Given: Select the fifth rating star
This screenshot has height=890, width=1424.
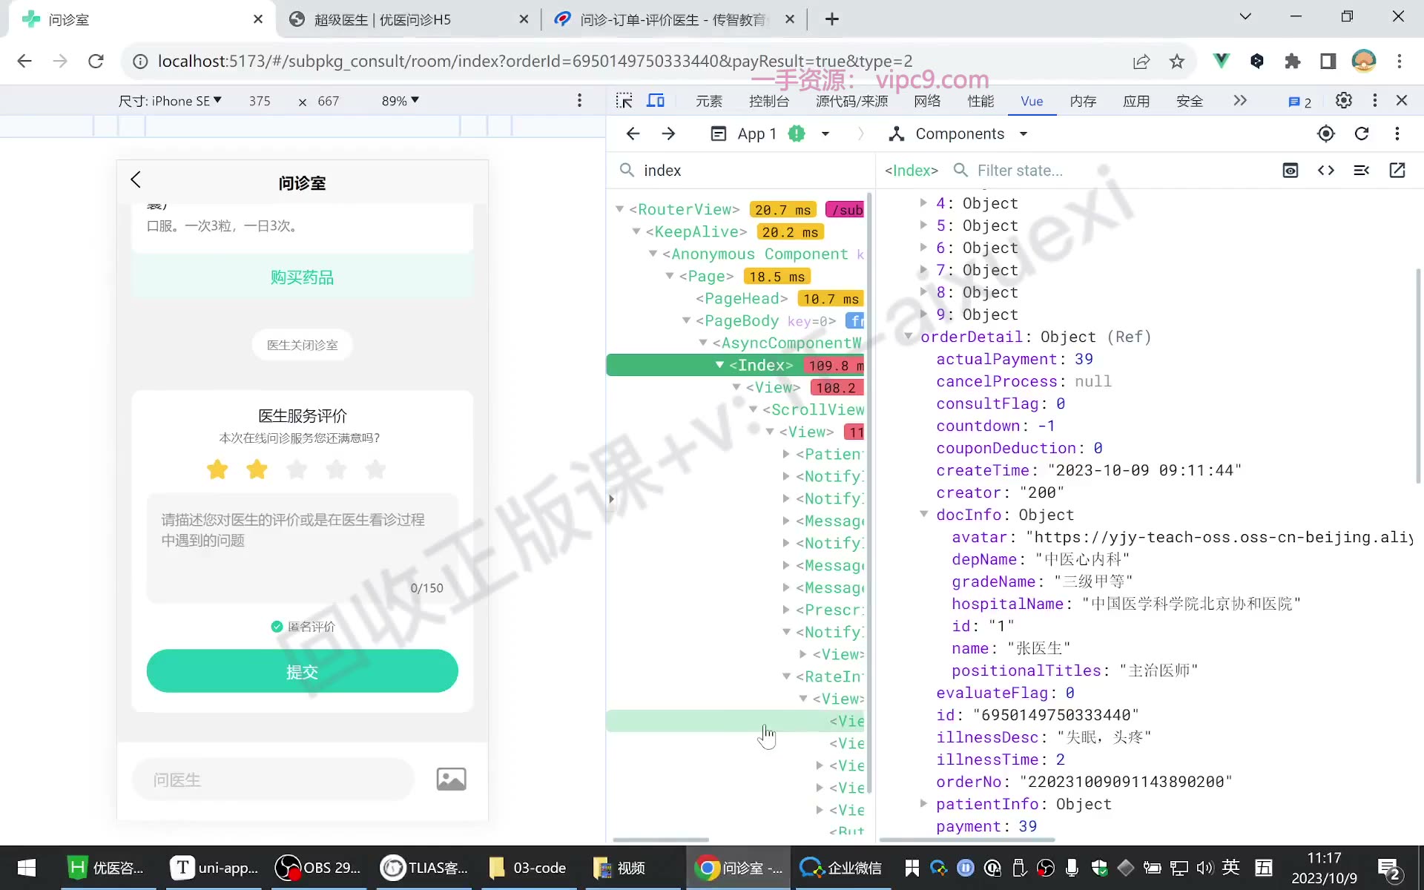Looking at the screenshot, I should pos(376,469).
